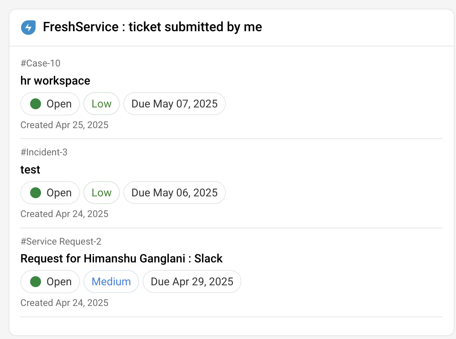The image size is (456, 339).
Task: Click the 'Due May 06, 2025' badge
Action: pyautogui.click(x=174, y=193)
